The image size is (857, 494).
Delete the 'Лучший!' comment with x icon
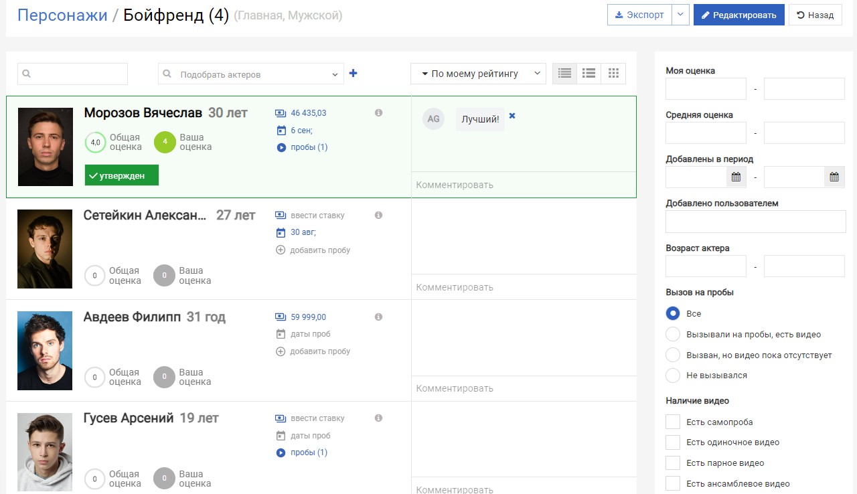click(x=512, y=116)
